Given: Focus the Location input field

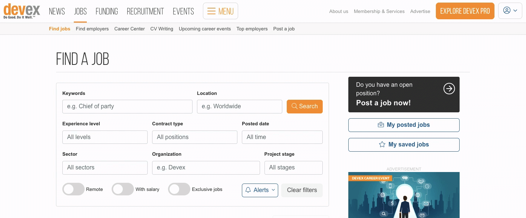Looking at the screenshot, I should click(240, 106).
